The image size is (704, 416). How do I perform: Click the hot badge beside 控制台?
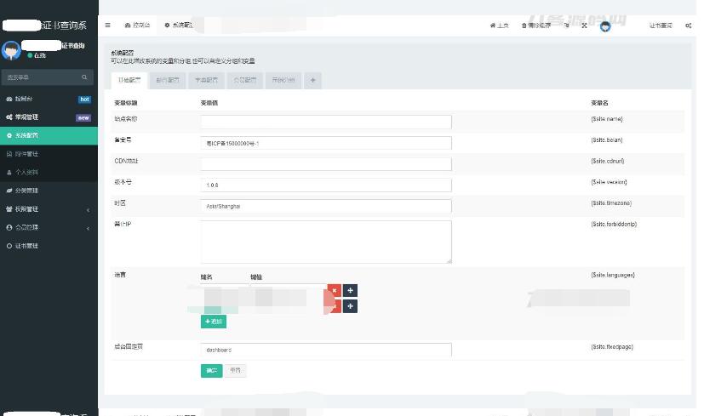click(85, 100)
